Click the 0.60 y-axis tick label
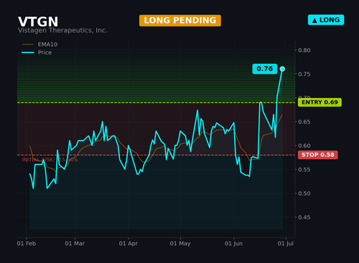 tap(304, 145)
